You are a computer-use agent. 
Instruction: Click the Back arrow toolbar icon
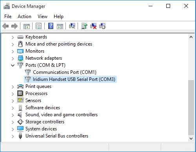pyautogui.click(x=5, y=26)
